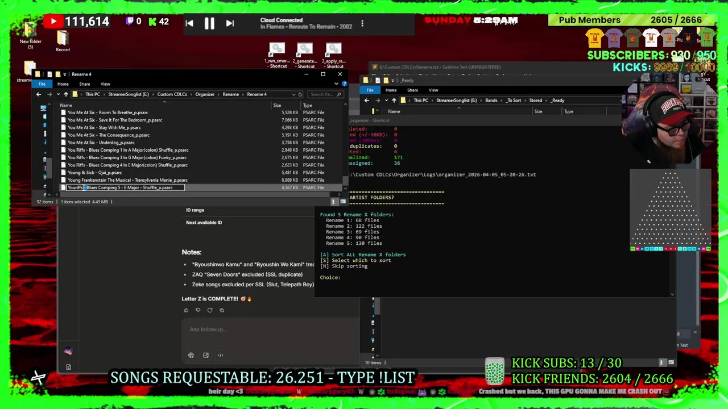Select 'Blues Comping 3 In G Major(colon) Funky' file
728x409 pixels.
click(127, 157)
